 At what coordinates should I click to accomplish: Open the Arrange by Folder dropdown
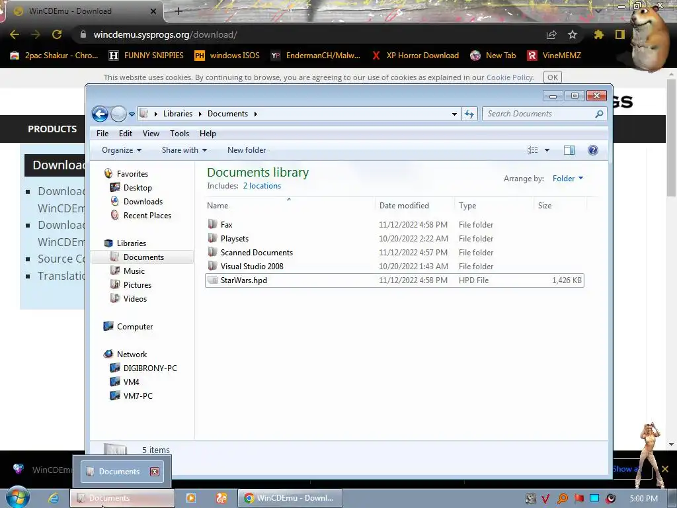(x=567, y=179)
